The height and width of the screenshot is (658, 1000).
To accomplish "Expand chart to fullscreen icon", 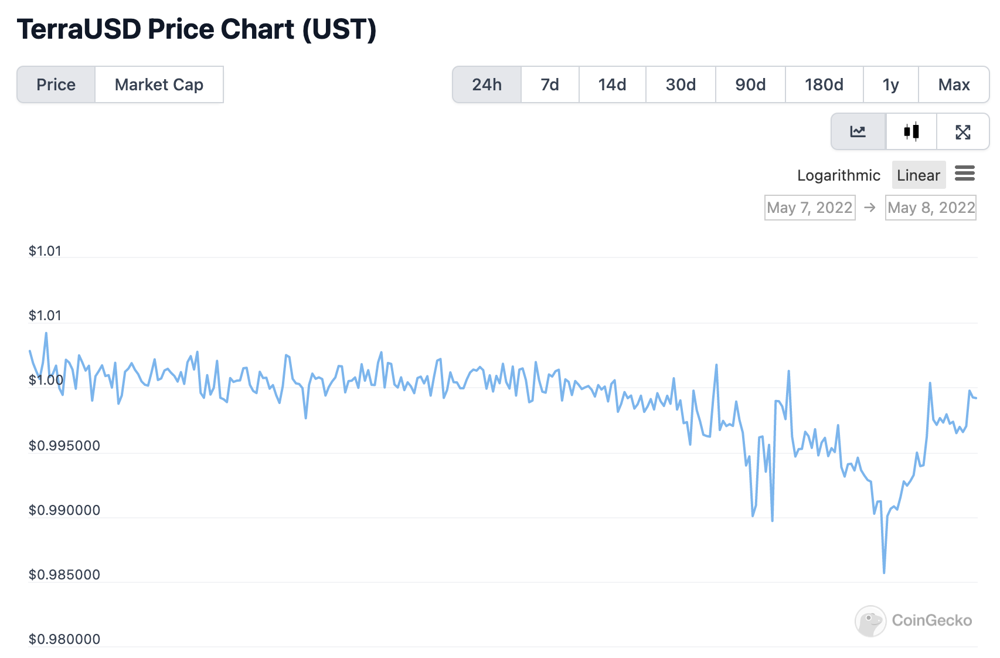I will 963,132.
